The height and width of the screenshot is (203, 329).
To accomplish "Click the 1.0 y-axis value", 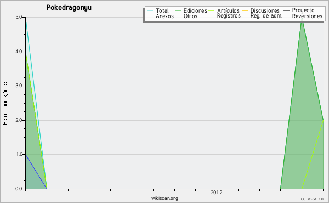I will (19, 155).
